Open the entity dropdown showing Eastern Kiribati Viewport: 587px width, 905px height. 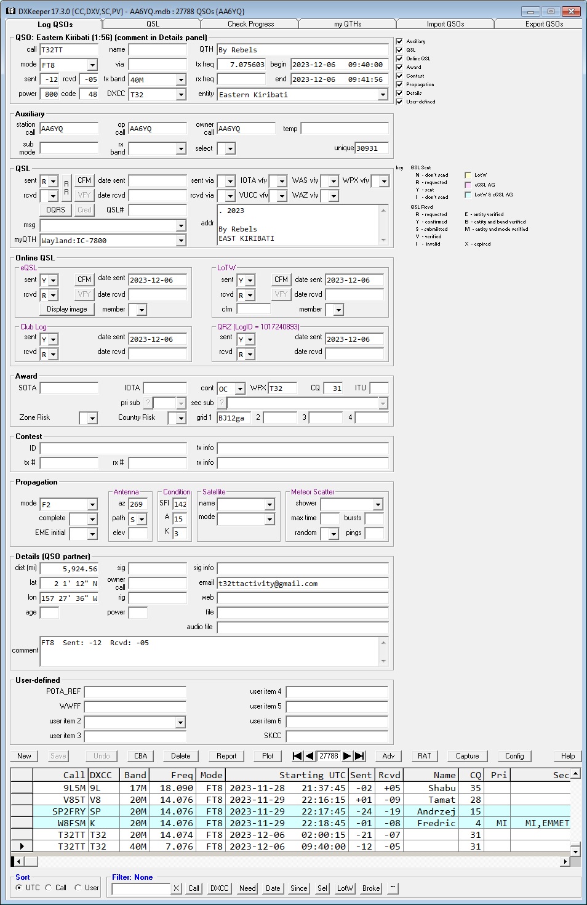coord(383,94)
